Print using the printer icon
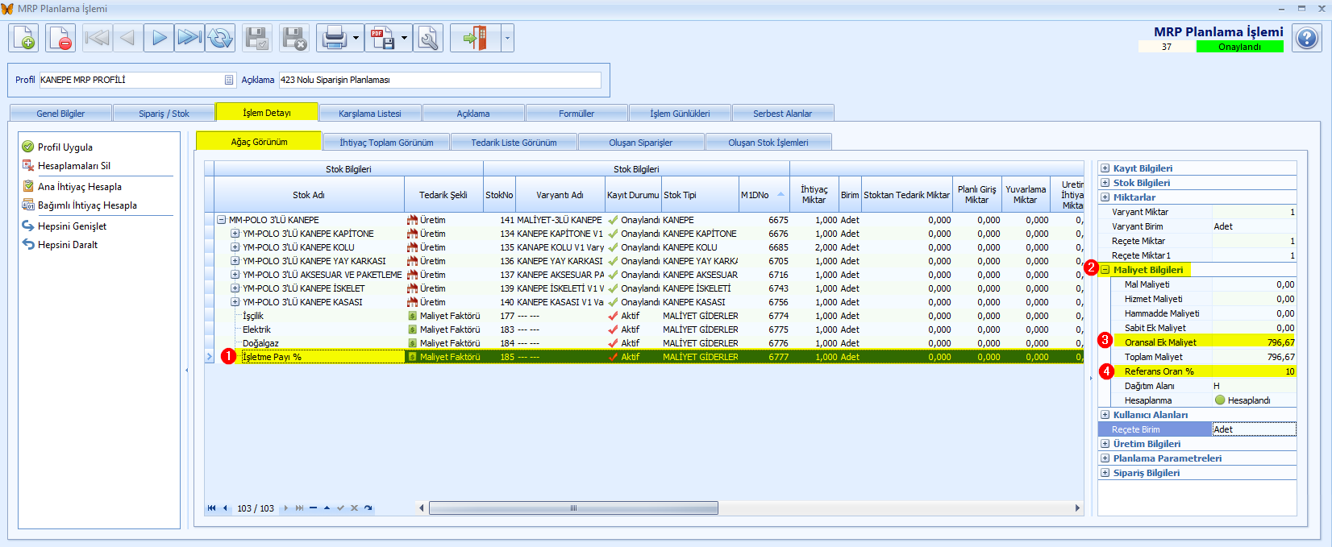This screenshot has width=1332, height=547. (334, 38)
